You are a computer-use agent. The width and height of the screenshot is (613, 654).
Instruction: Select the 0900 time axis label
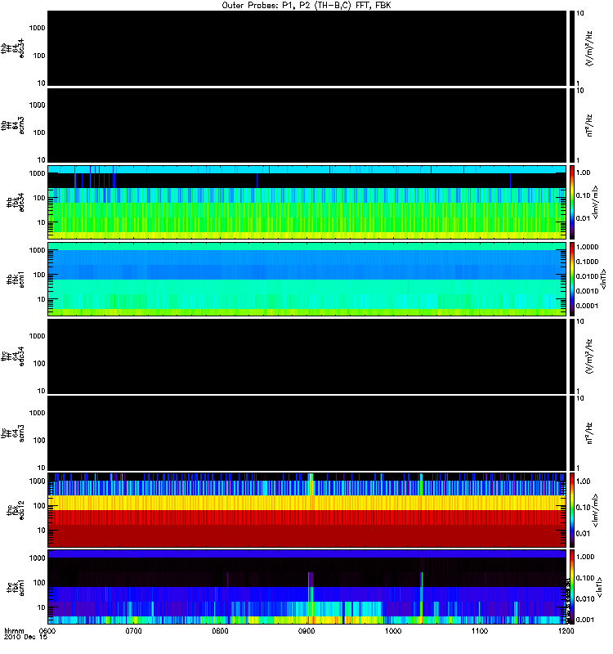[306, 631]
